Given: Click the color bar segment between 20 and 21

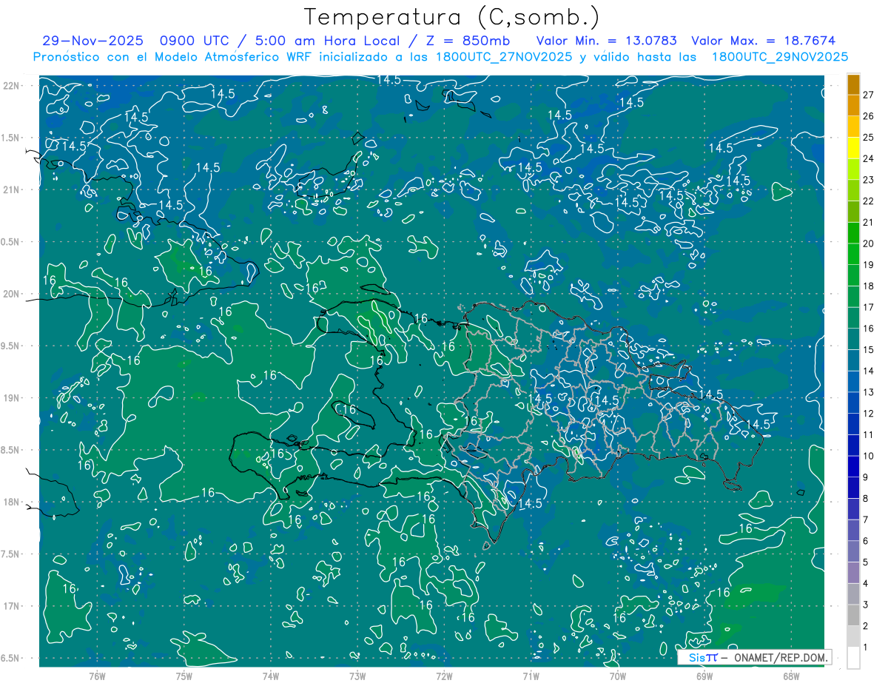Looking at the screenshot, I should click(x=853, y=233).
